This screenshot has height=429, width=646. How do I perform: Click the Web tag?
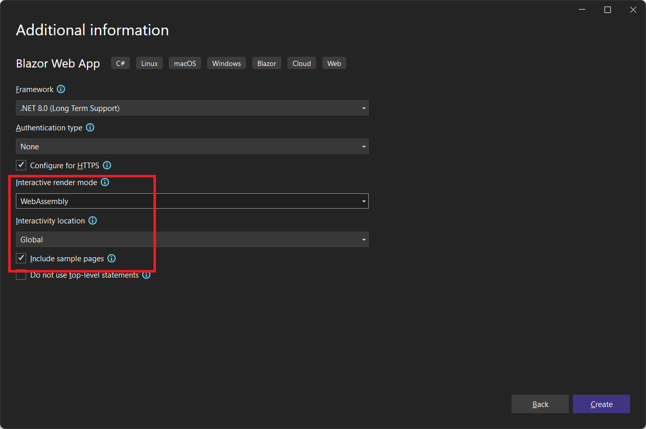pyautogui.click(x=334, y=63)
